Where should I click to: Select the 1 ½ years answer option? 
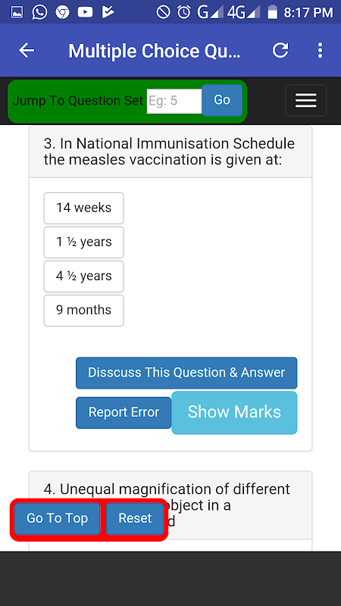[x=84, y=242]
